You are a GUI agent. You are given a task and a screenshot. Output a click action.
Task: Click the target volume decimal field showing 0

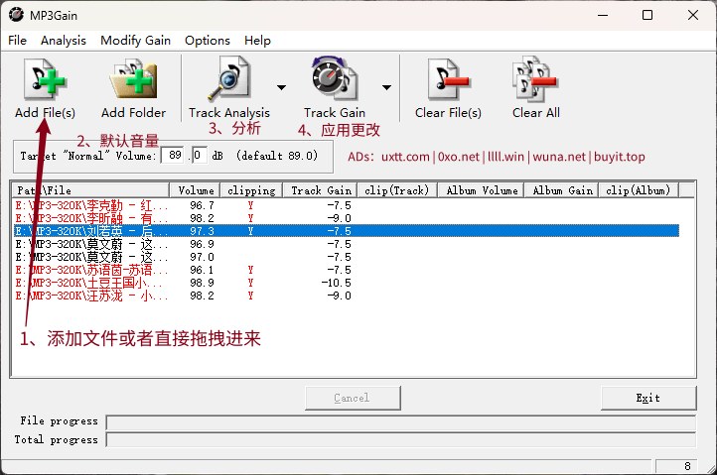click(200, 156)
